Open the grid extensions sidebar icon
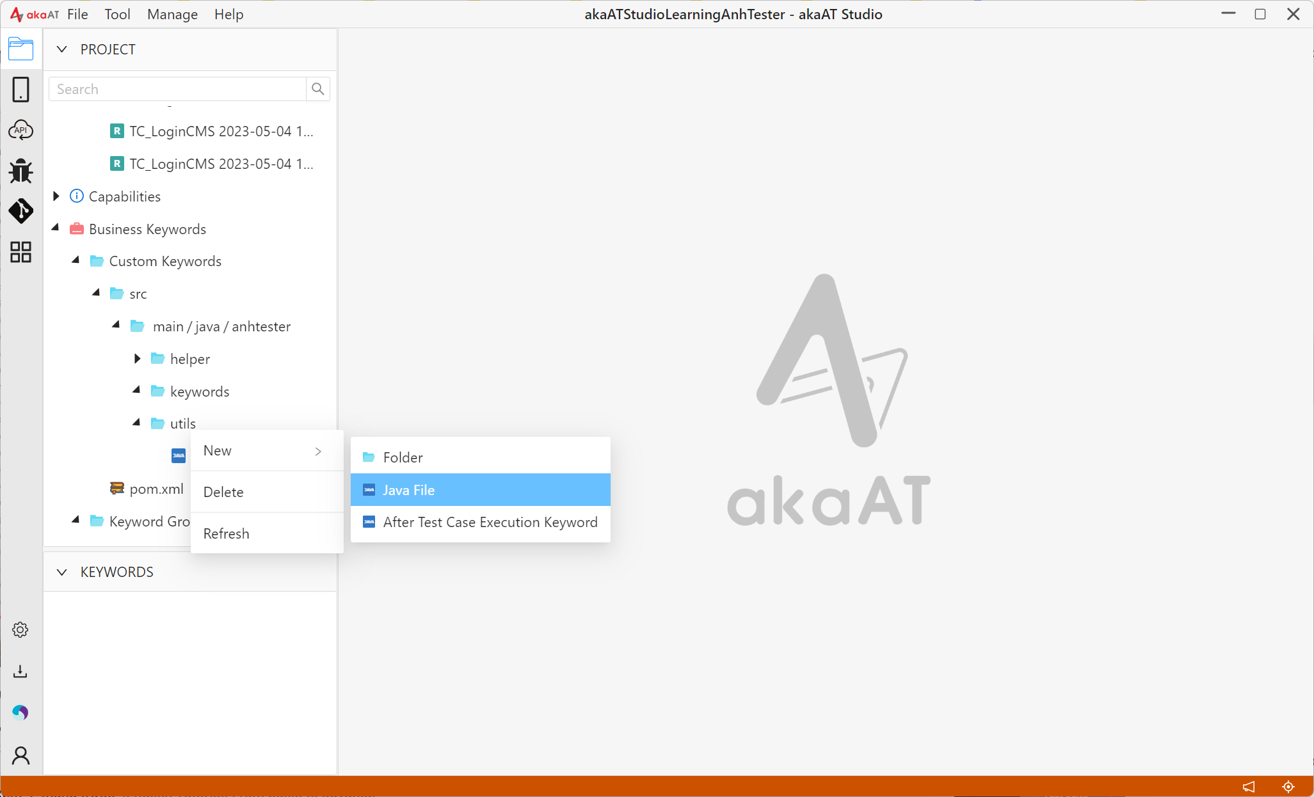The image size is (1314, 797). point(21,252)
